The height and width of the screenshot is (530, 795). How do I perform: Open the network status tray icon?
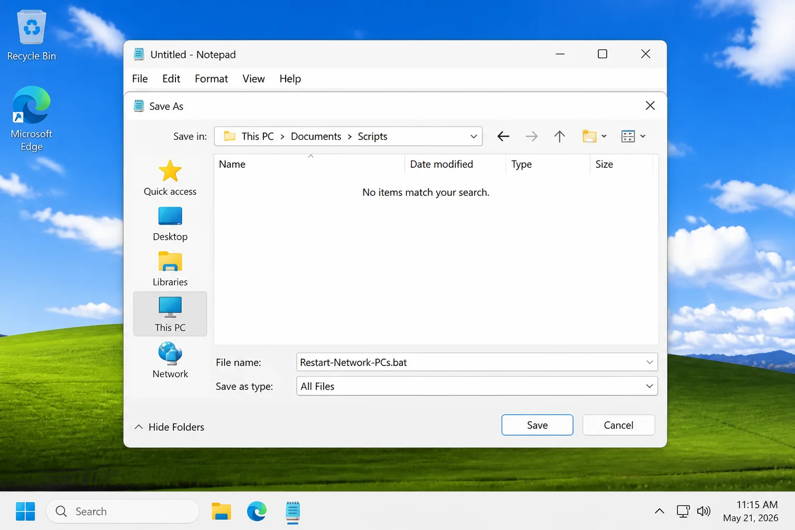pos(683,511)
